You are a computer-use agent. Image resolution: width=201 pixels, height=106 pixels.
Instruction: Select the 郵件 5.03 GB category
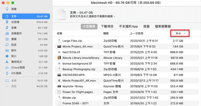[x=26, y=51]
